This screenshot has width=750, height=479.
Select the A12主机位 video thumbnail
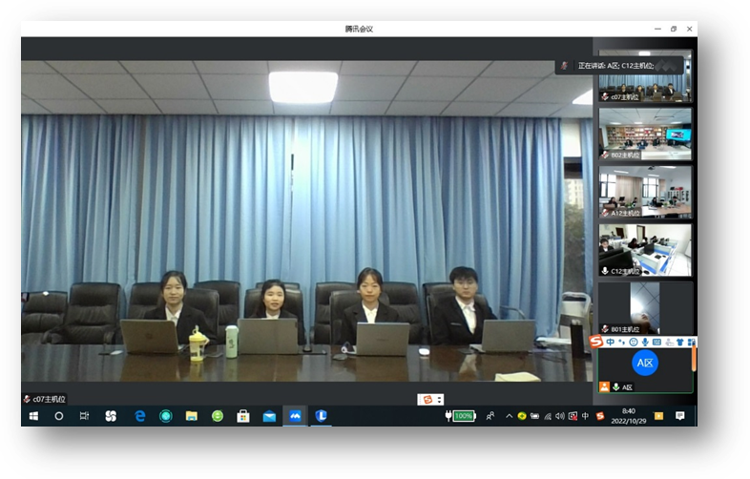click(645, 193)
